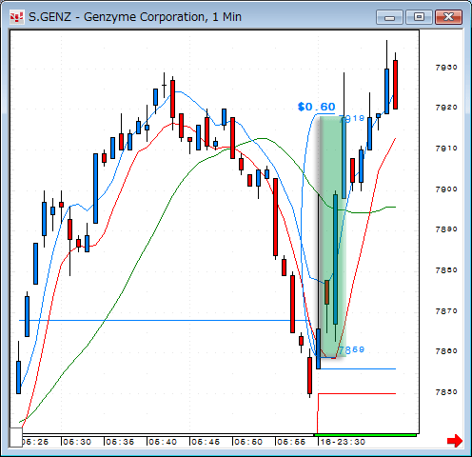Minimize the Genzyme chart window
472x457 pixels.
coord(389,17)
